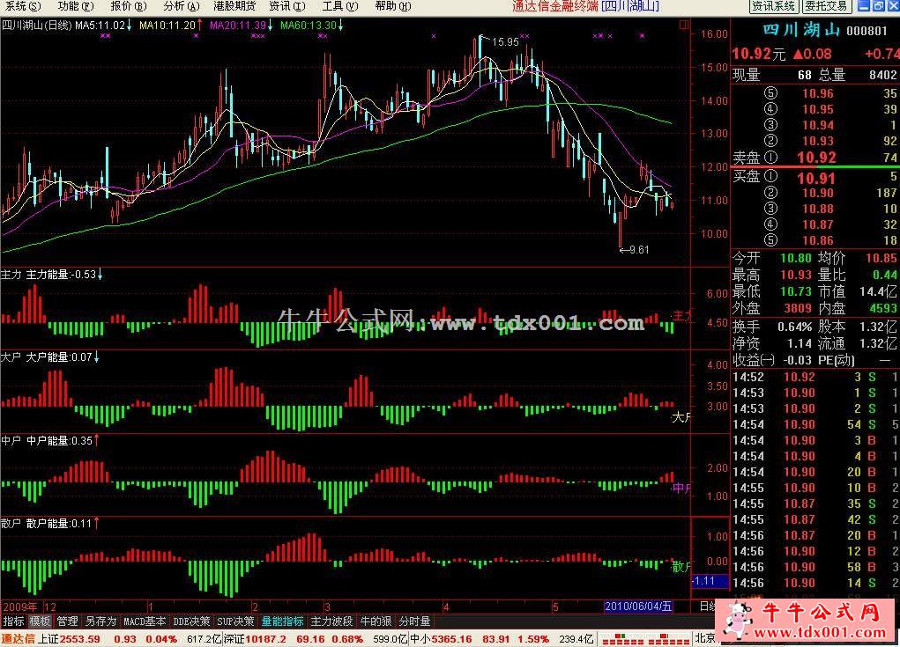This screenshot has height=647, width=900.
Task: Click the 2009年 year label on time axis
Action: coord(20,607)
